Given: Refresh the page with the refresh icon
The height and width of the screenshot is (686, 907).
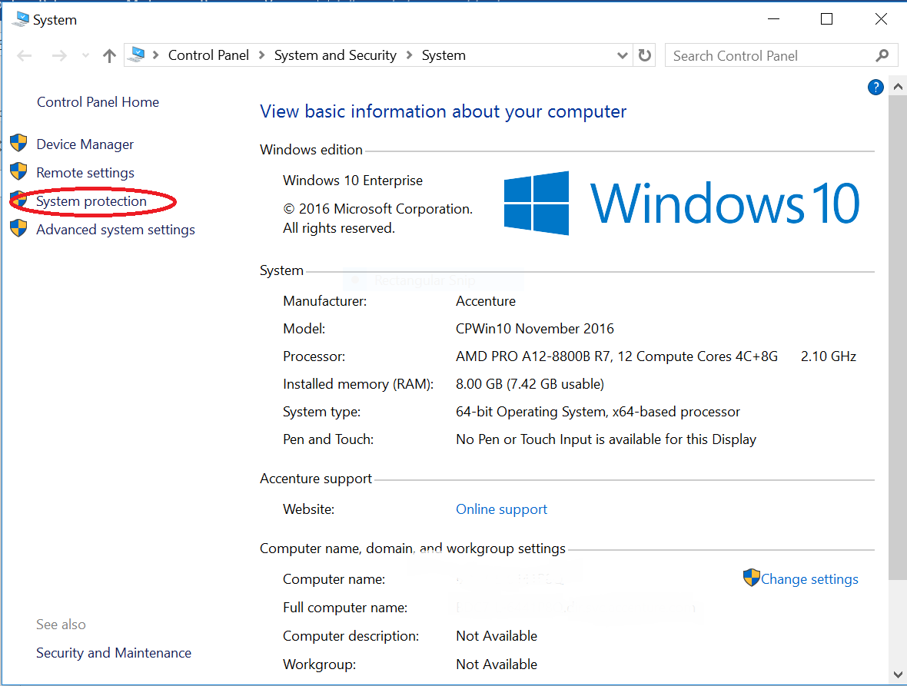Looking at the screenshot, I should [x=644, y=55].
